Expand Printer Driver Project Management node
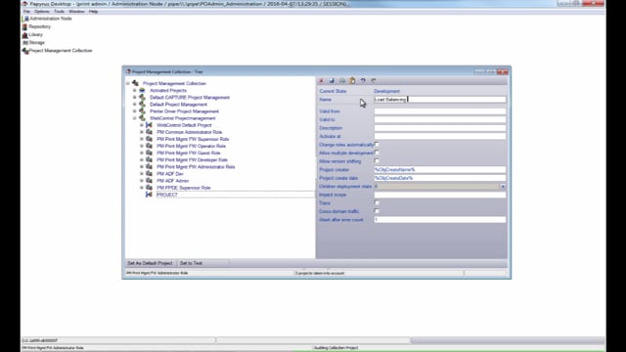The width and height of the screenshot is (626, 352). 135,111
